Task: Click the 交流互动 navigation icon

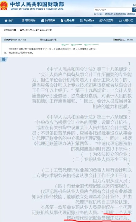Action: [101, 21]
